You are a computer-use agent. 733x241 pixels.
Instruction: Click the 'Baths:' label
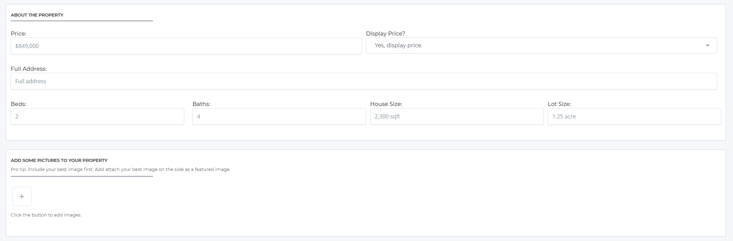[x=201, y=104]
